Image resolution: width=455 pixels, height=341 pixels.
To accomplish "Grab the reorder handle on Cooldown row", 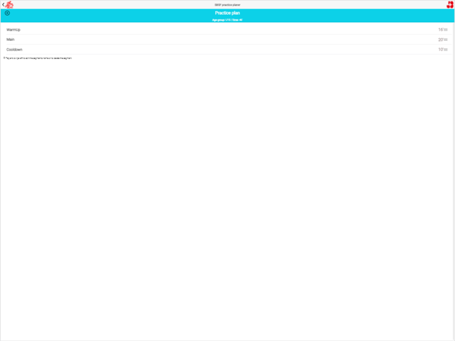I will (446, 49).
